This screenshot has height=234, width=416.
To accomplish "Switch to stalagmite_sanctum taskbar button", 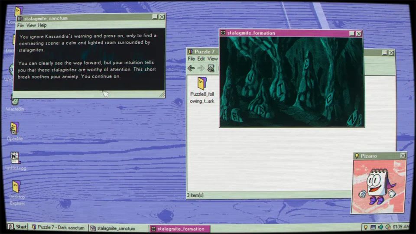I will 118,228.
